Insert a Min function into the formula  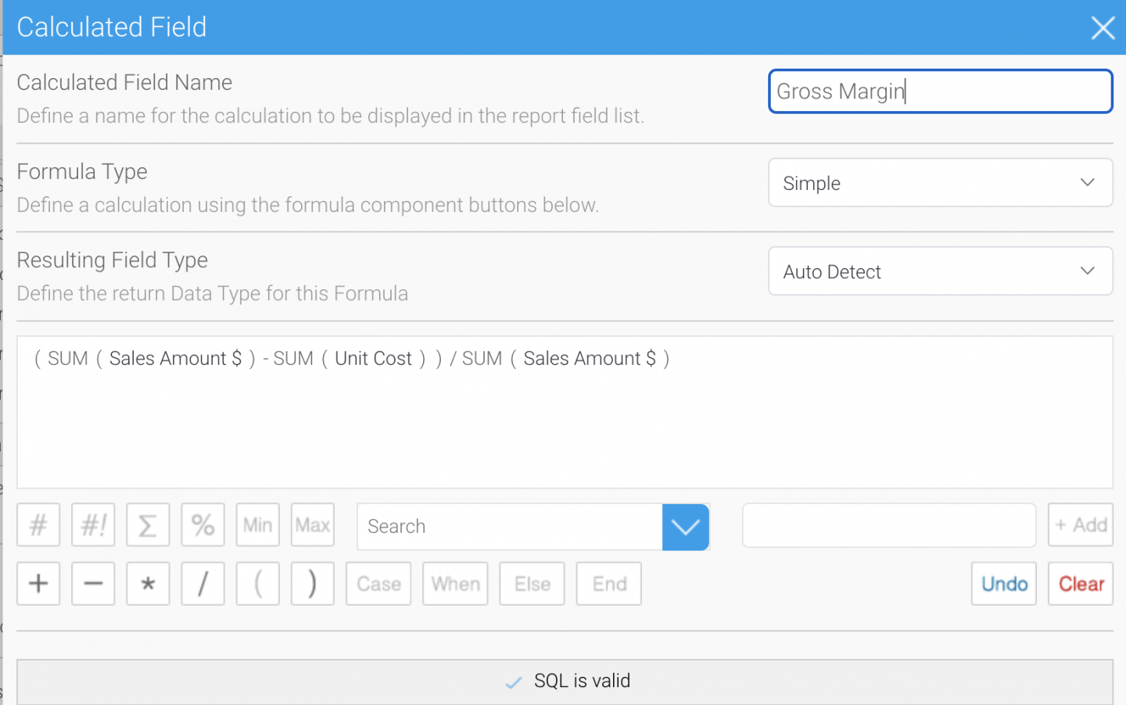coord(257,524)
